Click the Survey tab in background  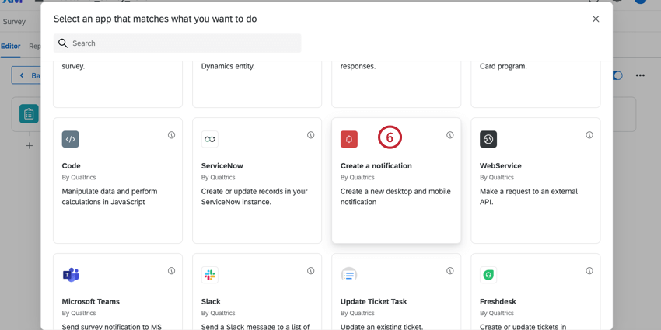tap(14, 22)
